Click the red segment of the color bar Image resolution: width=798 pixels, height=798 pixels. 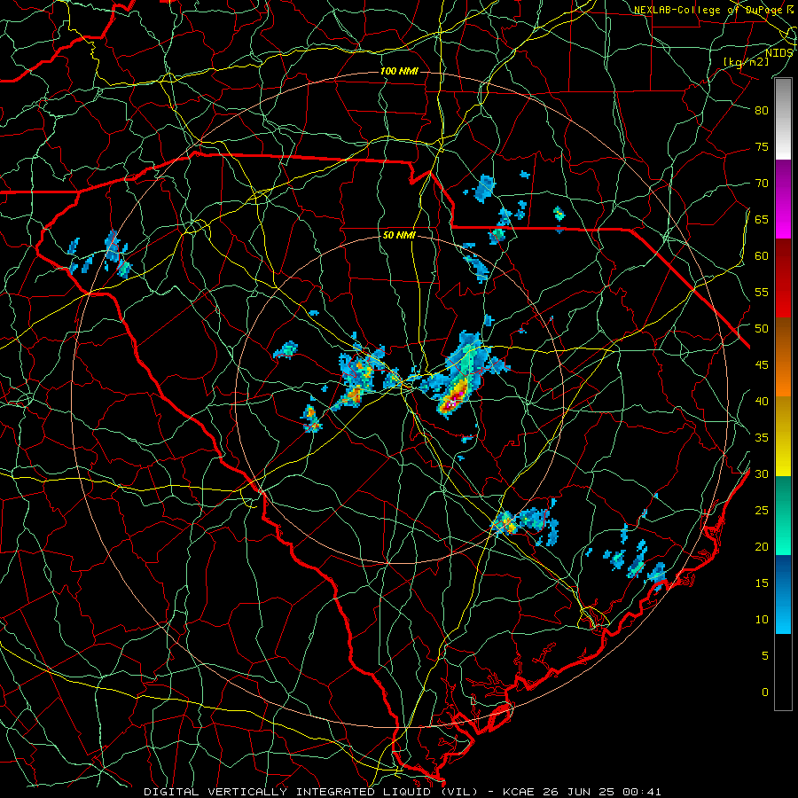[783, 278]
